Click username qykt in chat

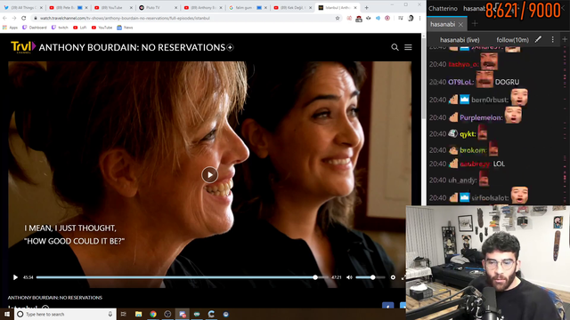[467, 134]
